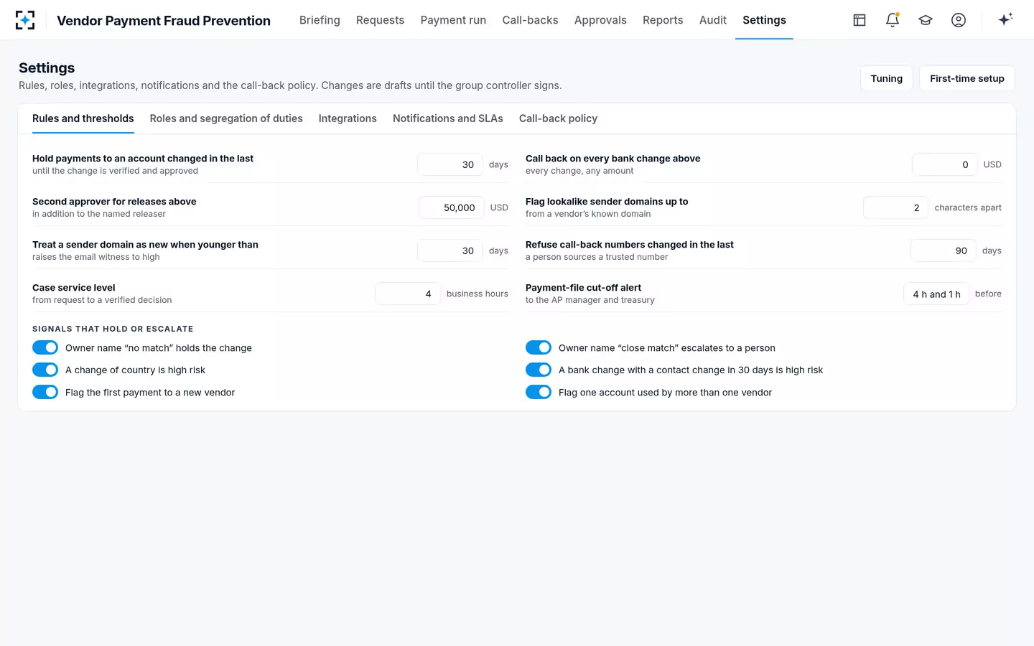The height and width of the screenshot is (646, 1034).
Task: Open the notifications bell
Action: 893,20
